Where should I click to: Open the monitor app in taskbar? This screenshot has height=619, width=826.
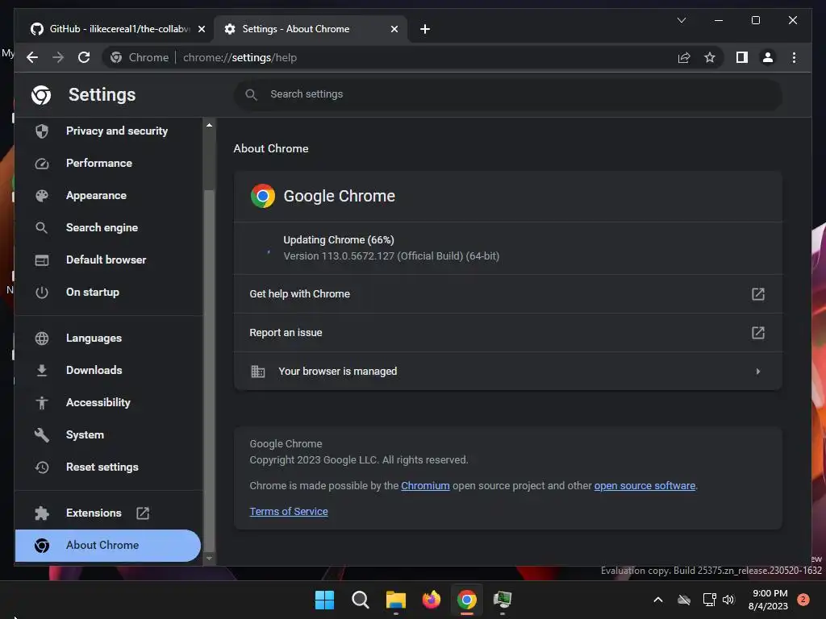click(503, 600)
